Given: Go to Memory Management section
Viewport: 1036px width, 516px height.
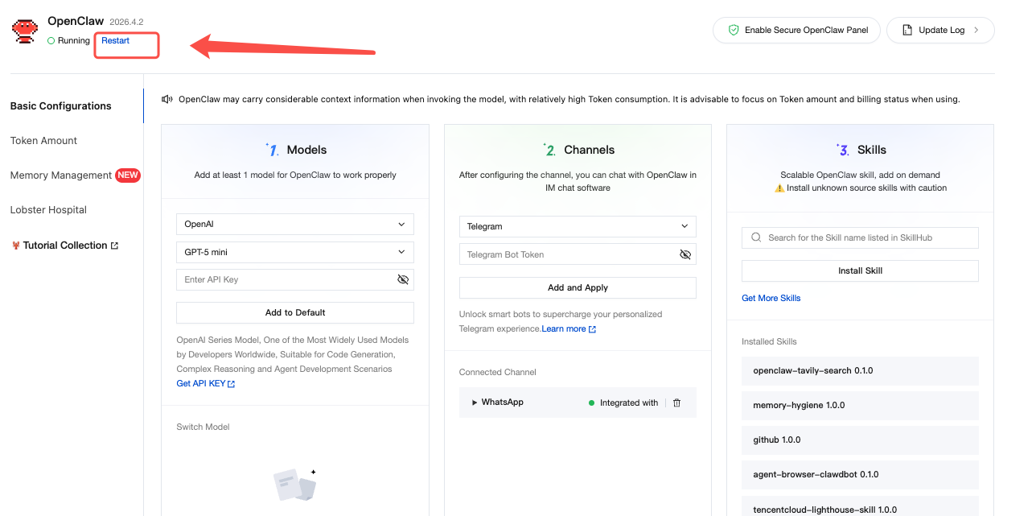Looking at the screenshot, I should coord(61,175).
